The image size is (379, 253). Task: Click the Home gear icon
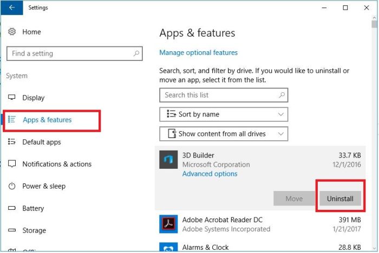(x=12, y=32)
